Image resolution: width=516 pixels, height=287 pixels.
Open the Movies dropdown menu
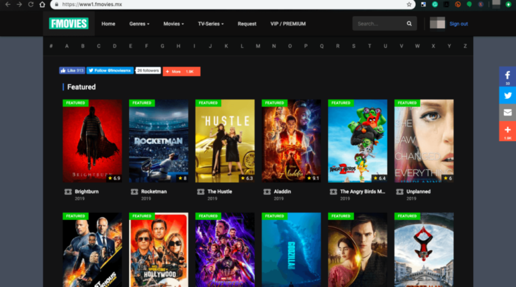click(x=173, y=24)
